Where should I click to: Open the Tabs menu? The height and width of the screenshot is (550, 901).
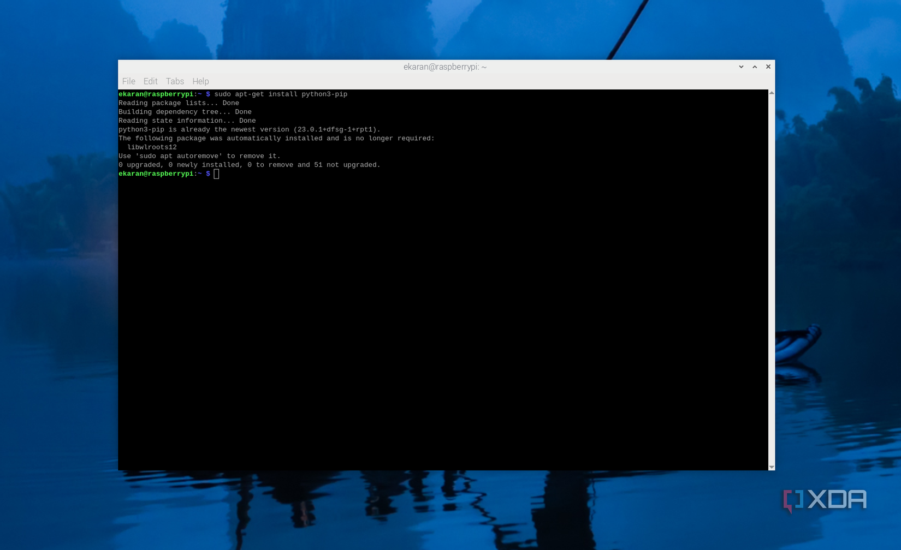click(x=175, y=81)
